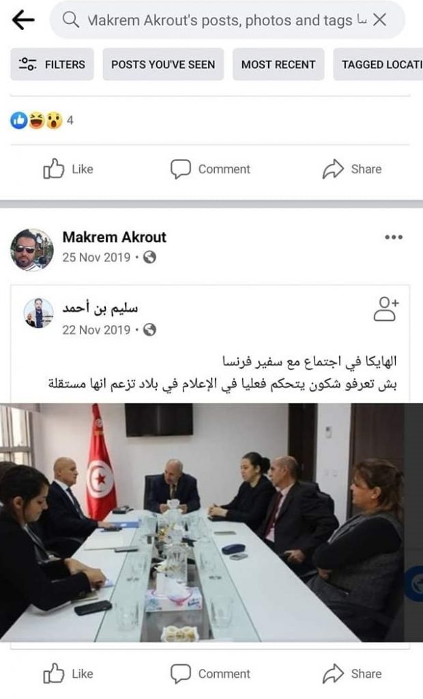Open the shared meeting photo
Screen dimensions: 423x699
click(x=211, y=522)
